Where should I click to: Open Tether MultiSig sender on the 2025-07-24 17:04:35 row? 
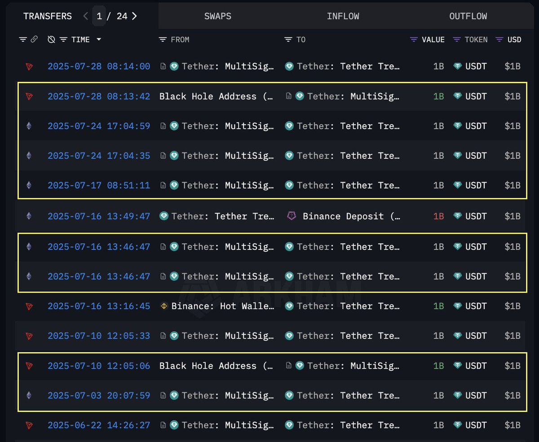click(x=228, y=156)
